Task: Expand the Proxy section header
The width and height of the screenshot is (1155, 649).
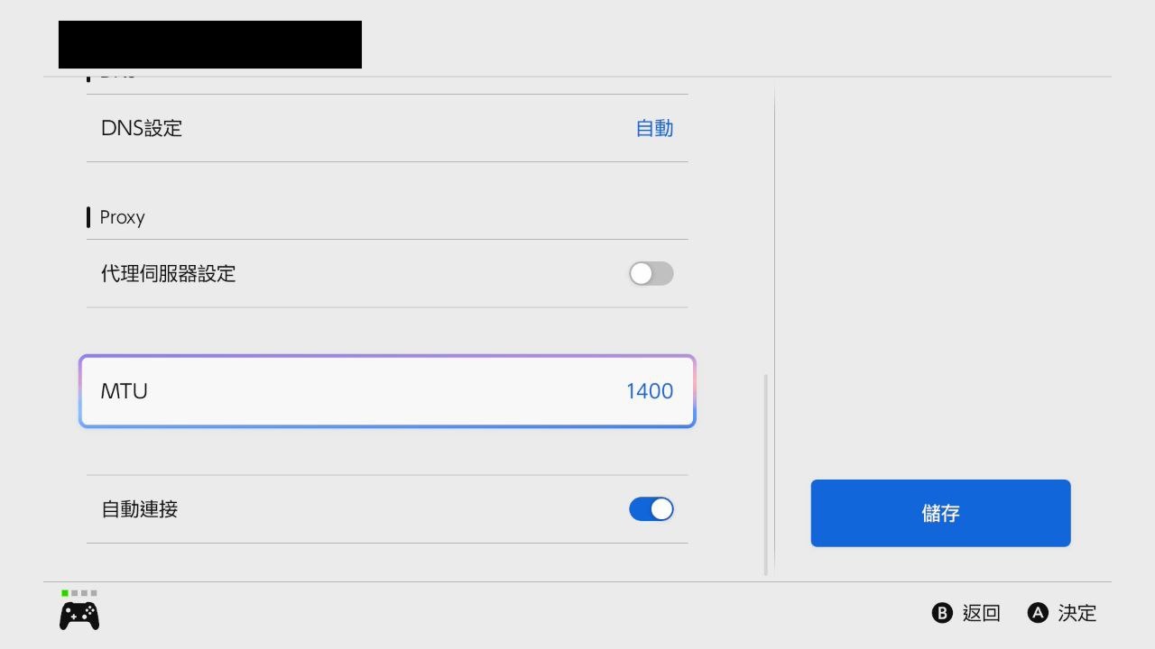Action: pos(121,216)
